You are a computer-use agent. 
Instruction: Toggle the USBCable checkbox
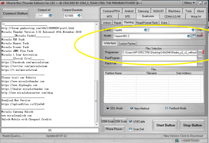131,122
